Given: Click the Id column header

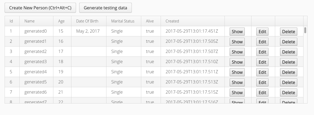Looking at the screenshot, I should [x=11, y=21].
